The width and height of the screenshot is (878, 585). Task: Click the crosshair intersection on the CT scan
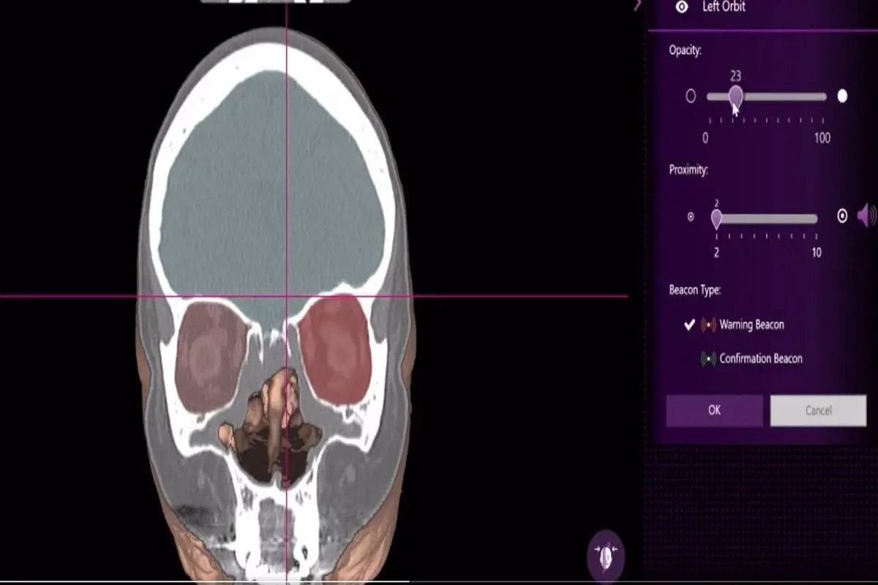tap(286, 296)
